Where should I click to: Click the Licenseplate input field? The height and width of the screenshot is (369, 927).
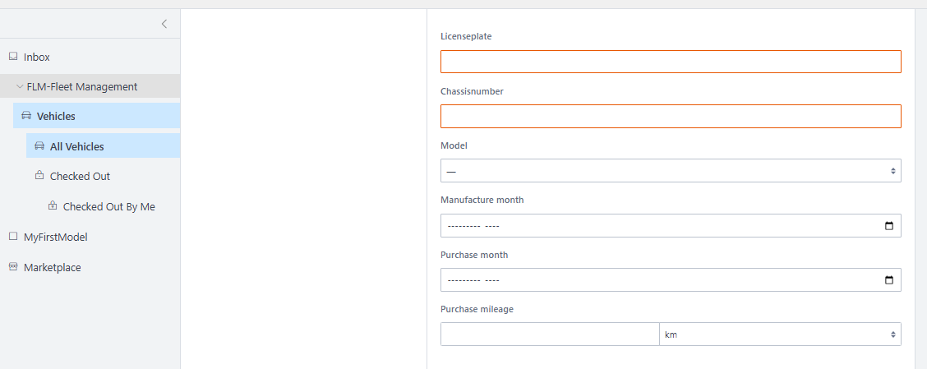coord(671,62)
